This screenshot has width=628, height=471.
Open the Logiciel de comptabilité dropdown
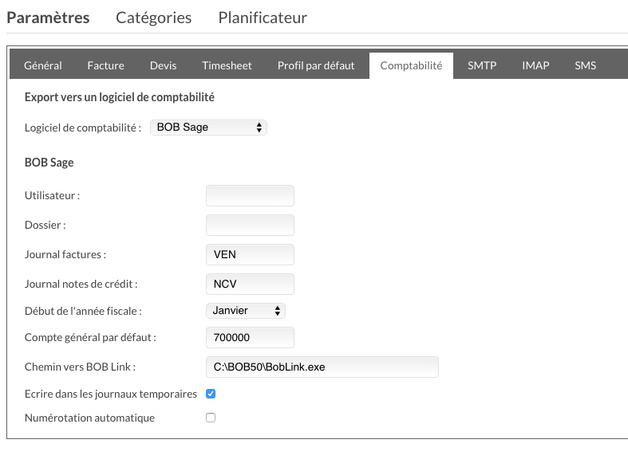[208, 128]
